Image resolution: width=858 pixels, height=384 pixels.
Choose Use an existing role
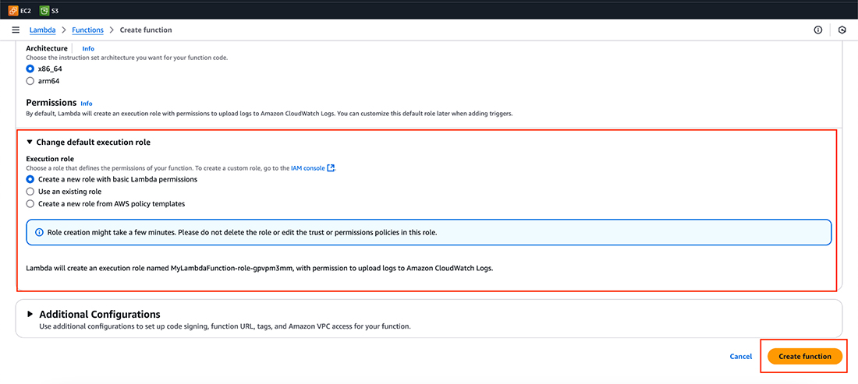coord(30,192)
